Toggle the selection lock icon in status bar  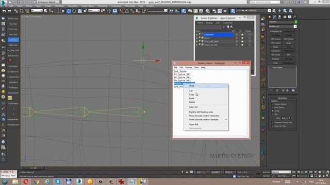[x=187, y=172]
